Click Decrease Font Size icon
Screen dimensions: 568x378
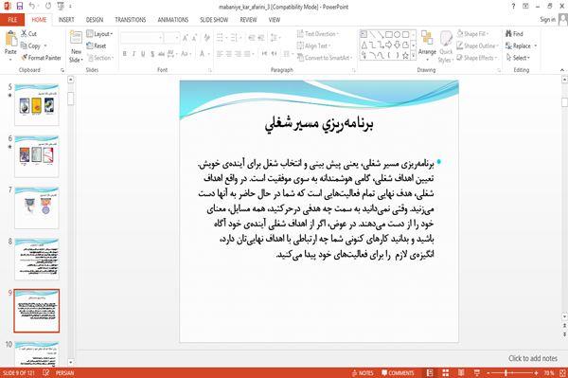194,38
